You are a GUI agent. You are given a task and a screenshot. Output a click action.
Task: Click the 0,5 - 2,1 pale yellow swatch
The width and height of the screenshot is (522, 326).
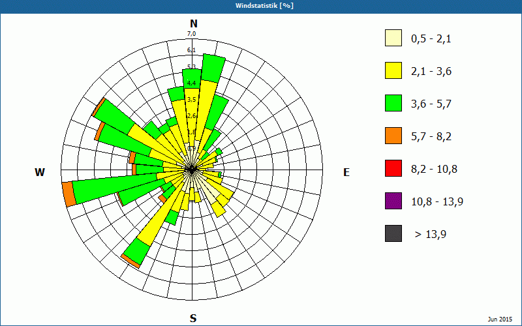[393, 38]
